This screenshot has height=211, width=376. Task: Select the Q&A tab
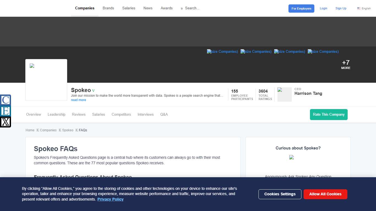(164, 114)
